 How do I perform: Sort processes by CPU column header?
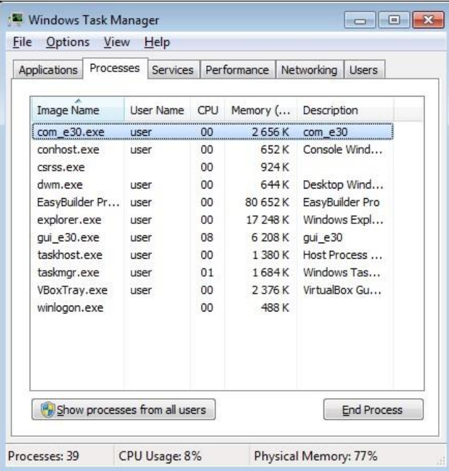[x=207, y=110]
